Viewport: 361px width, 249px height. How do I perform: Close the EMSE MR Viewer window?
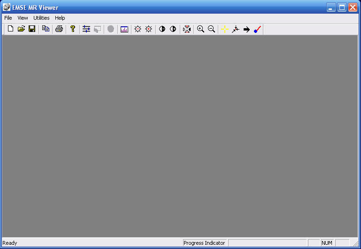pyautogui.click(x=353, y=8)
